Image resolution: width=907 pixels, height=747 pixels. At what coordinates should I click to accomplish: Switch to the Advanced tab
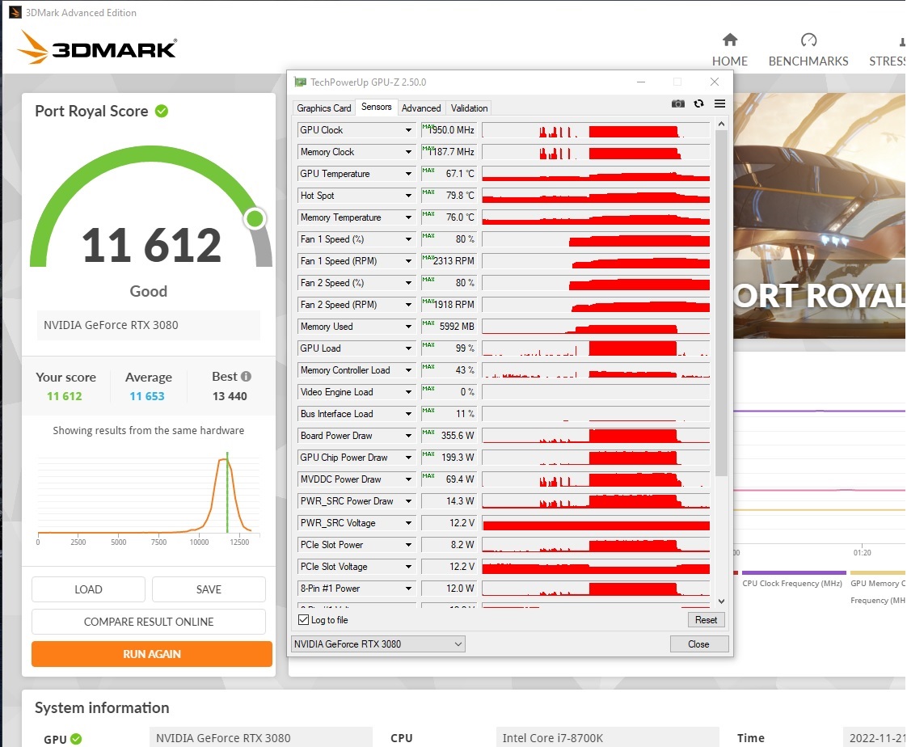tap(421, 108)
